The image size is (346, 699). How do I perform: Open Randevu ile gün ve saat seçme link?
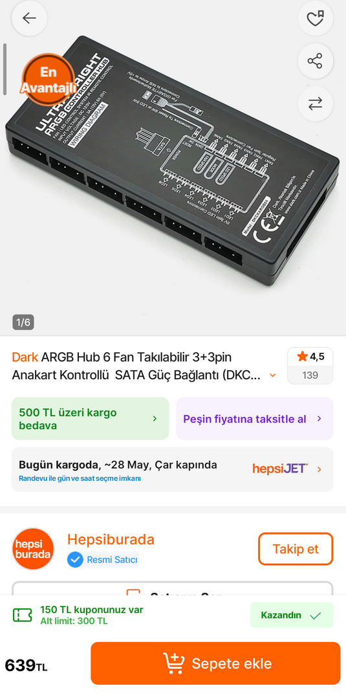coord(80,478)
